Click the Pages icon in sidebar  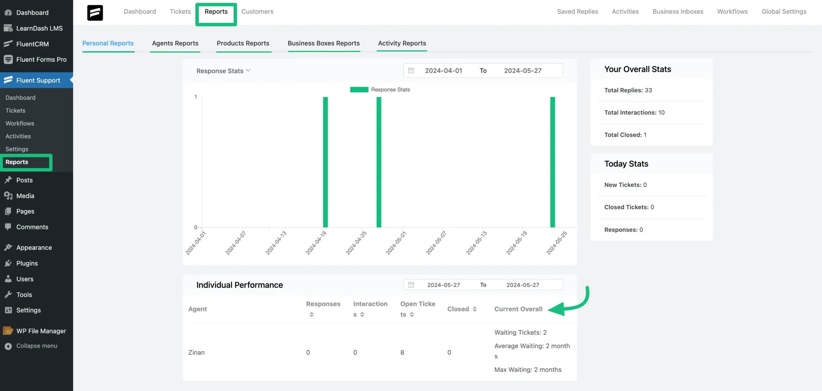coord(8,211)
